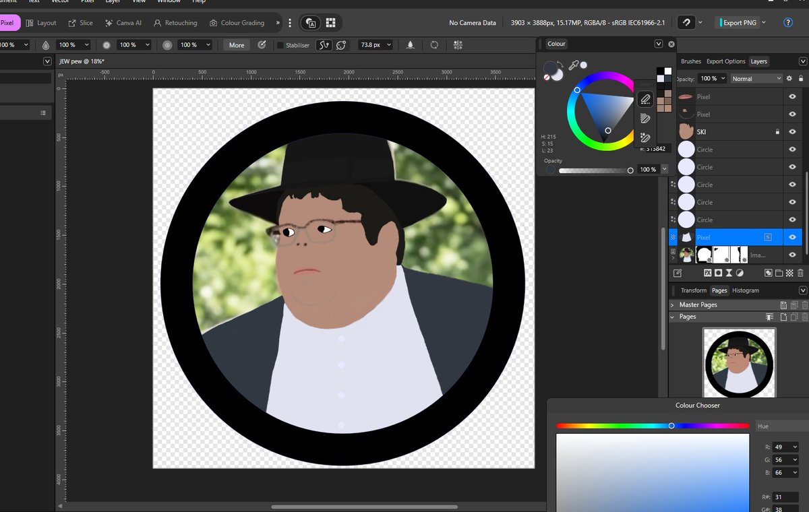Click the wet edges droplet icon
The image size is (809, 512).
click(411, 45)
